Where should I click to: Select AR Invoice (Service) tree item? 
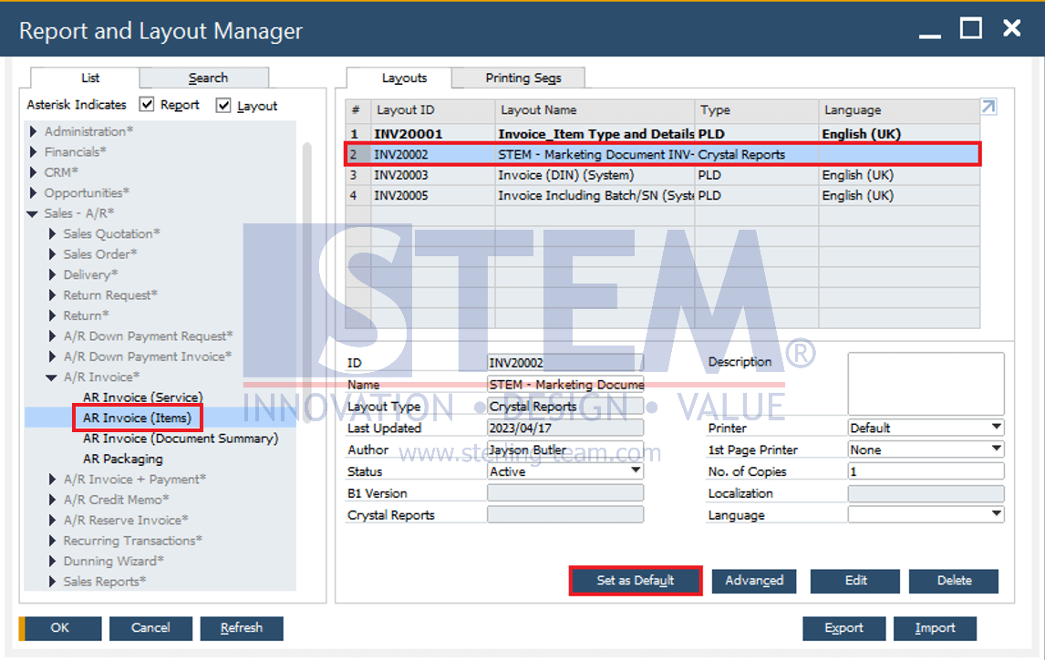coord(142,398)
